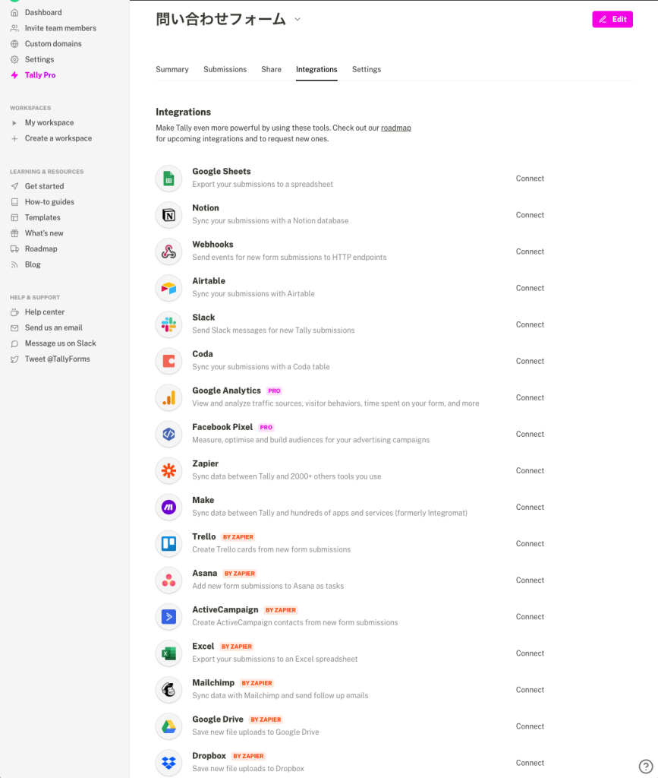
Task: Open the Share tab
Action: [271, 69]
